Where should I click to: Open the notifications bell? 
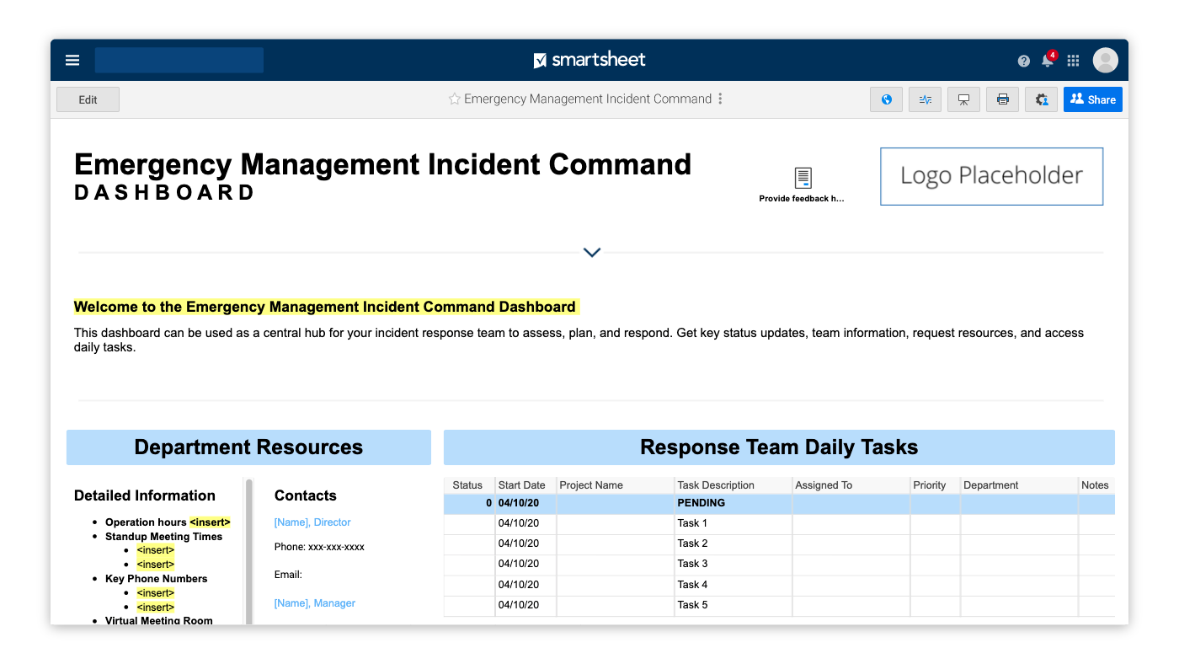coord(1047,61)
